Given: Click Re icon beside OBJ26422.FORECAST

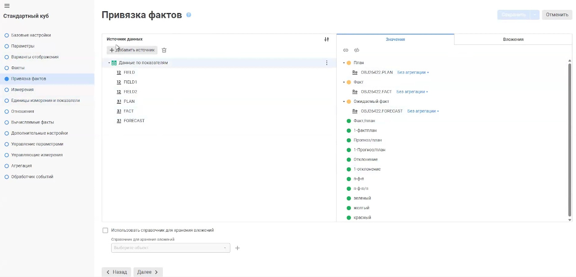Looking at the screenshot, I should tap(355, 111).
